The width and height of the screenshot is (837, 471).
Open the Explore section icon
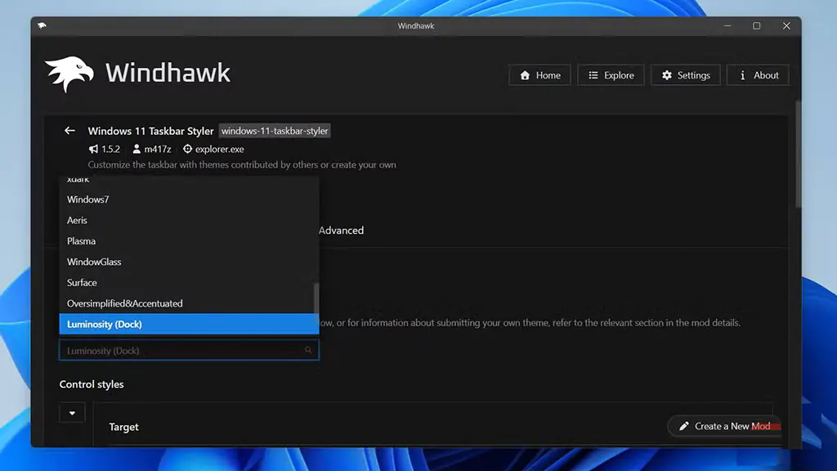point(594,74)
